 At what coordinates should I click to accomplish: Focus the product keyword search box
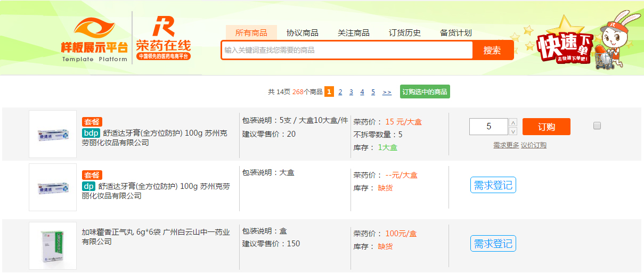point(347,51)
